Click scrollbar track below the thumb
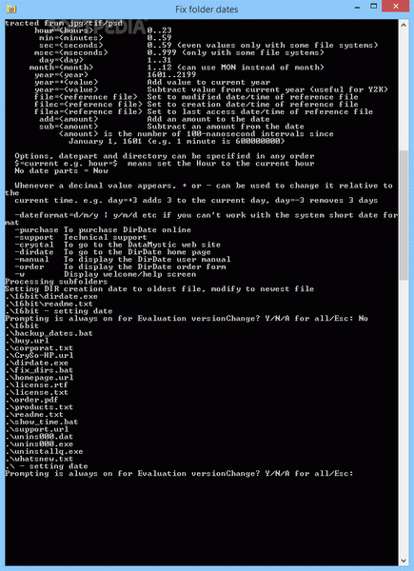 [x=404, y=418]
